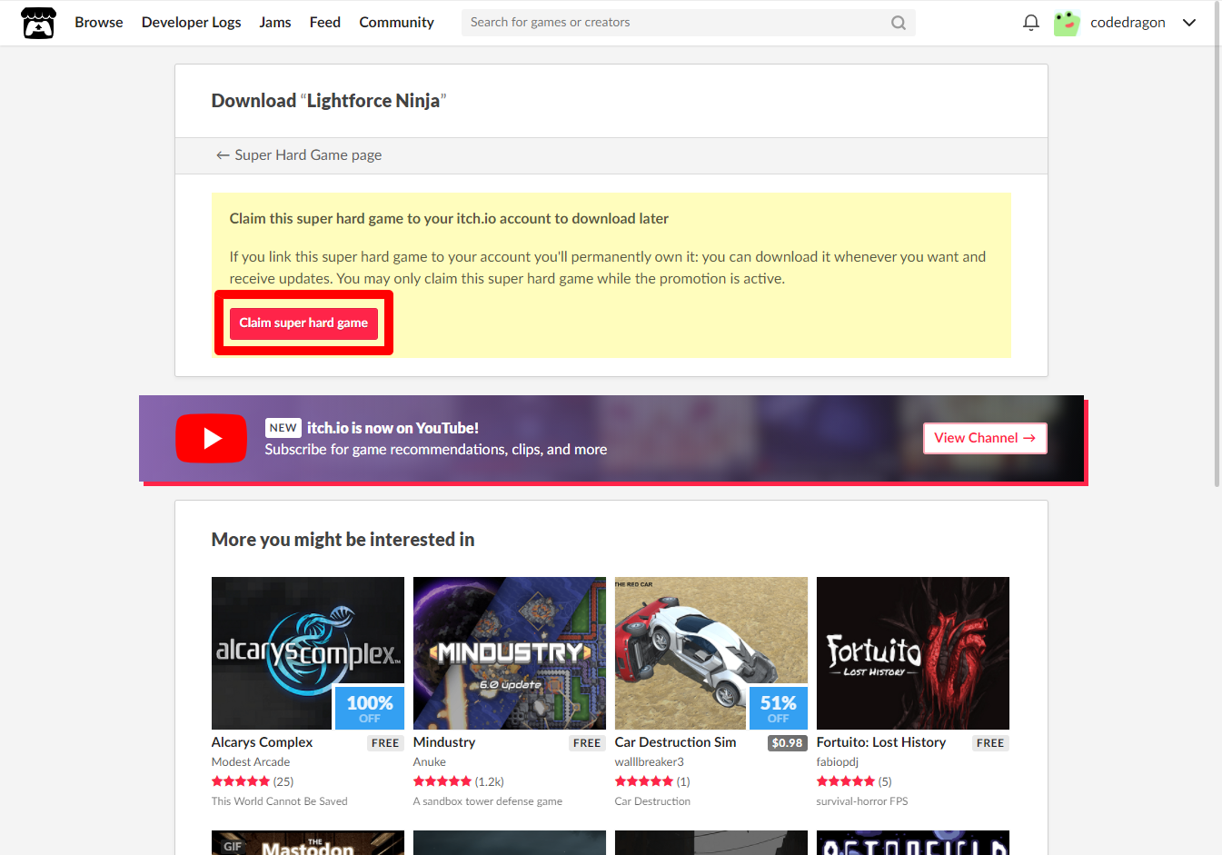Click the NEW badge in YouTube banner
This screenshot has width=1222, height=855.
pos(283,428)
